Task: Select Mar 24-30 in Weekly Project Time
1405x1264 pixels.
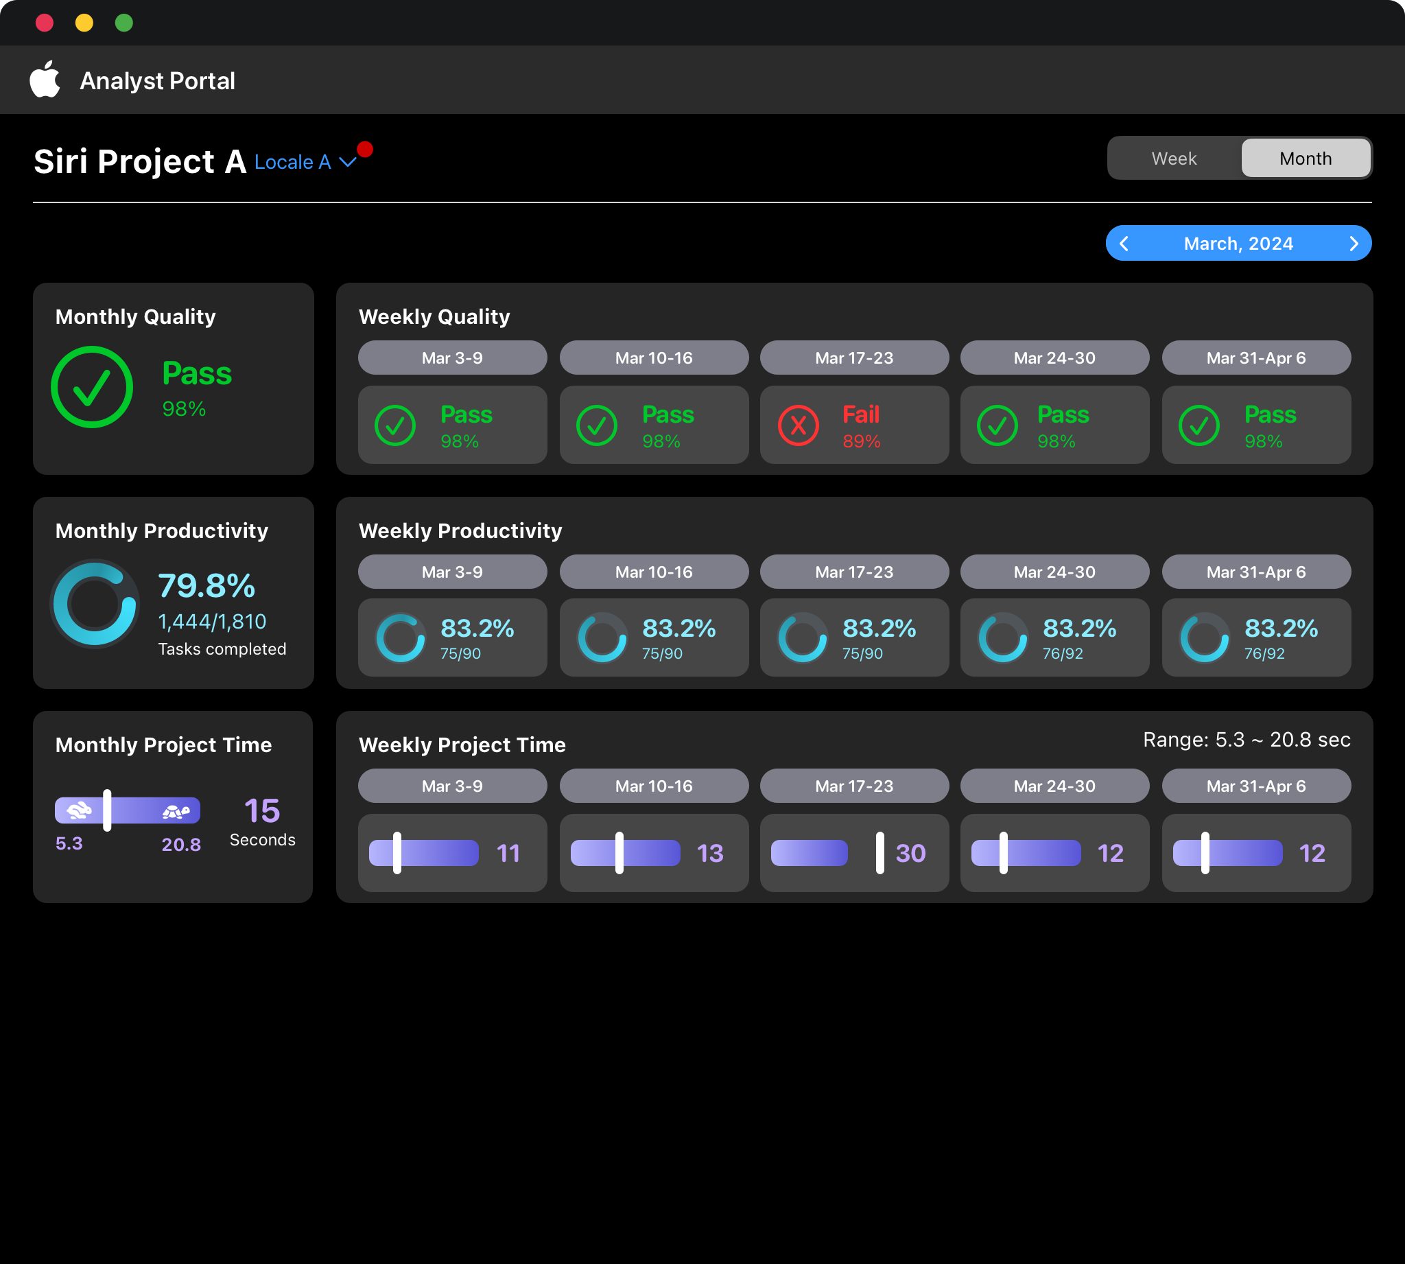Action: click(1054, 786)
